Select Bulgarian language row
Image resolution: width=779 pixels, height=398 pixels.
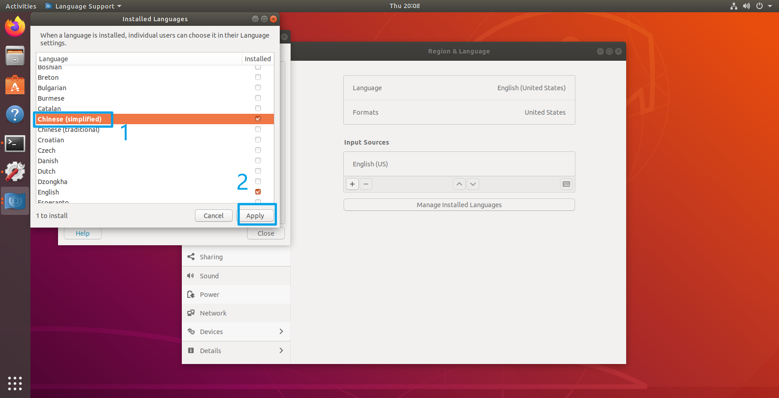(x=155, y=87)
